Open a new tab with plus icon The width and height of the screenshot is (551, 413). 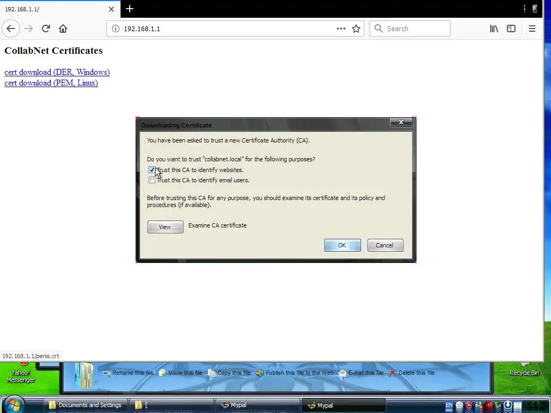tap(129, 9)
